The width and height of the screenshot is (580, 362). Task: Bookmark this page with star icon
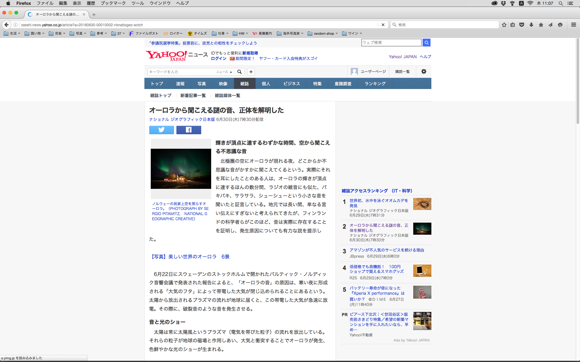504,25
